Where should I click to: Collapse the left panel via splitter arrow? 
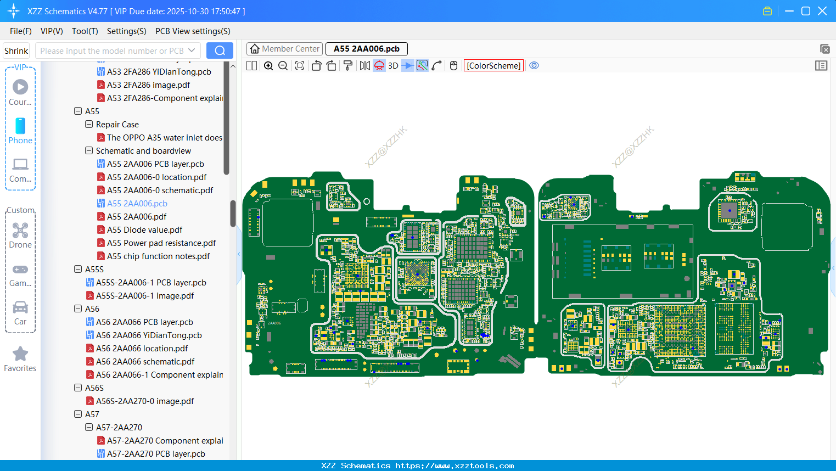(x=239, y=254)
